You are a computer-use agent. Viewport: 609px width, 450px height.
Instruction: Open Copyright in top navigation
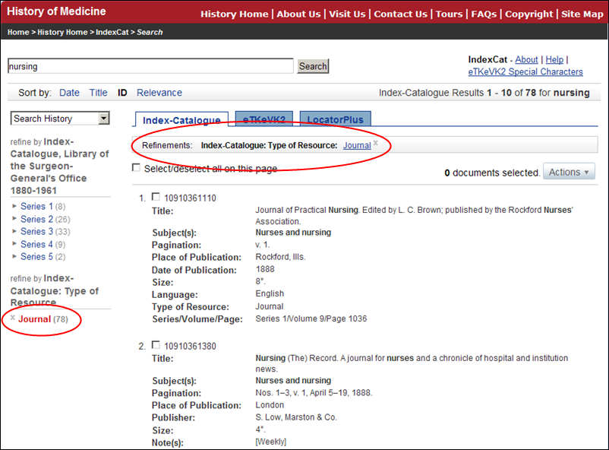(x=529, y=14)
